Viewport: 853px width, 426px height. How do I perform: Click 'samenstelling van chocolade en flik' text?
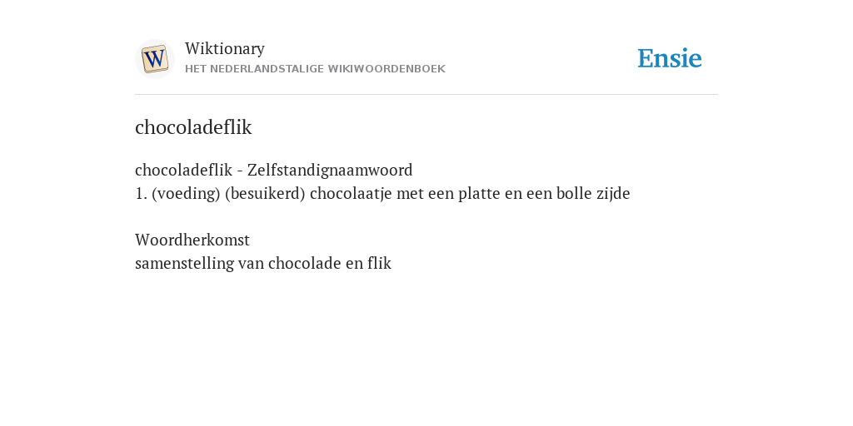(x=263, y=263)
